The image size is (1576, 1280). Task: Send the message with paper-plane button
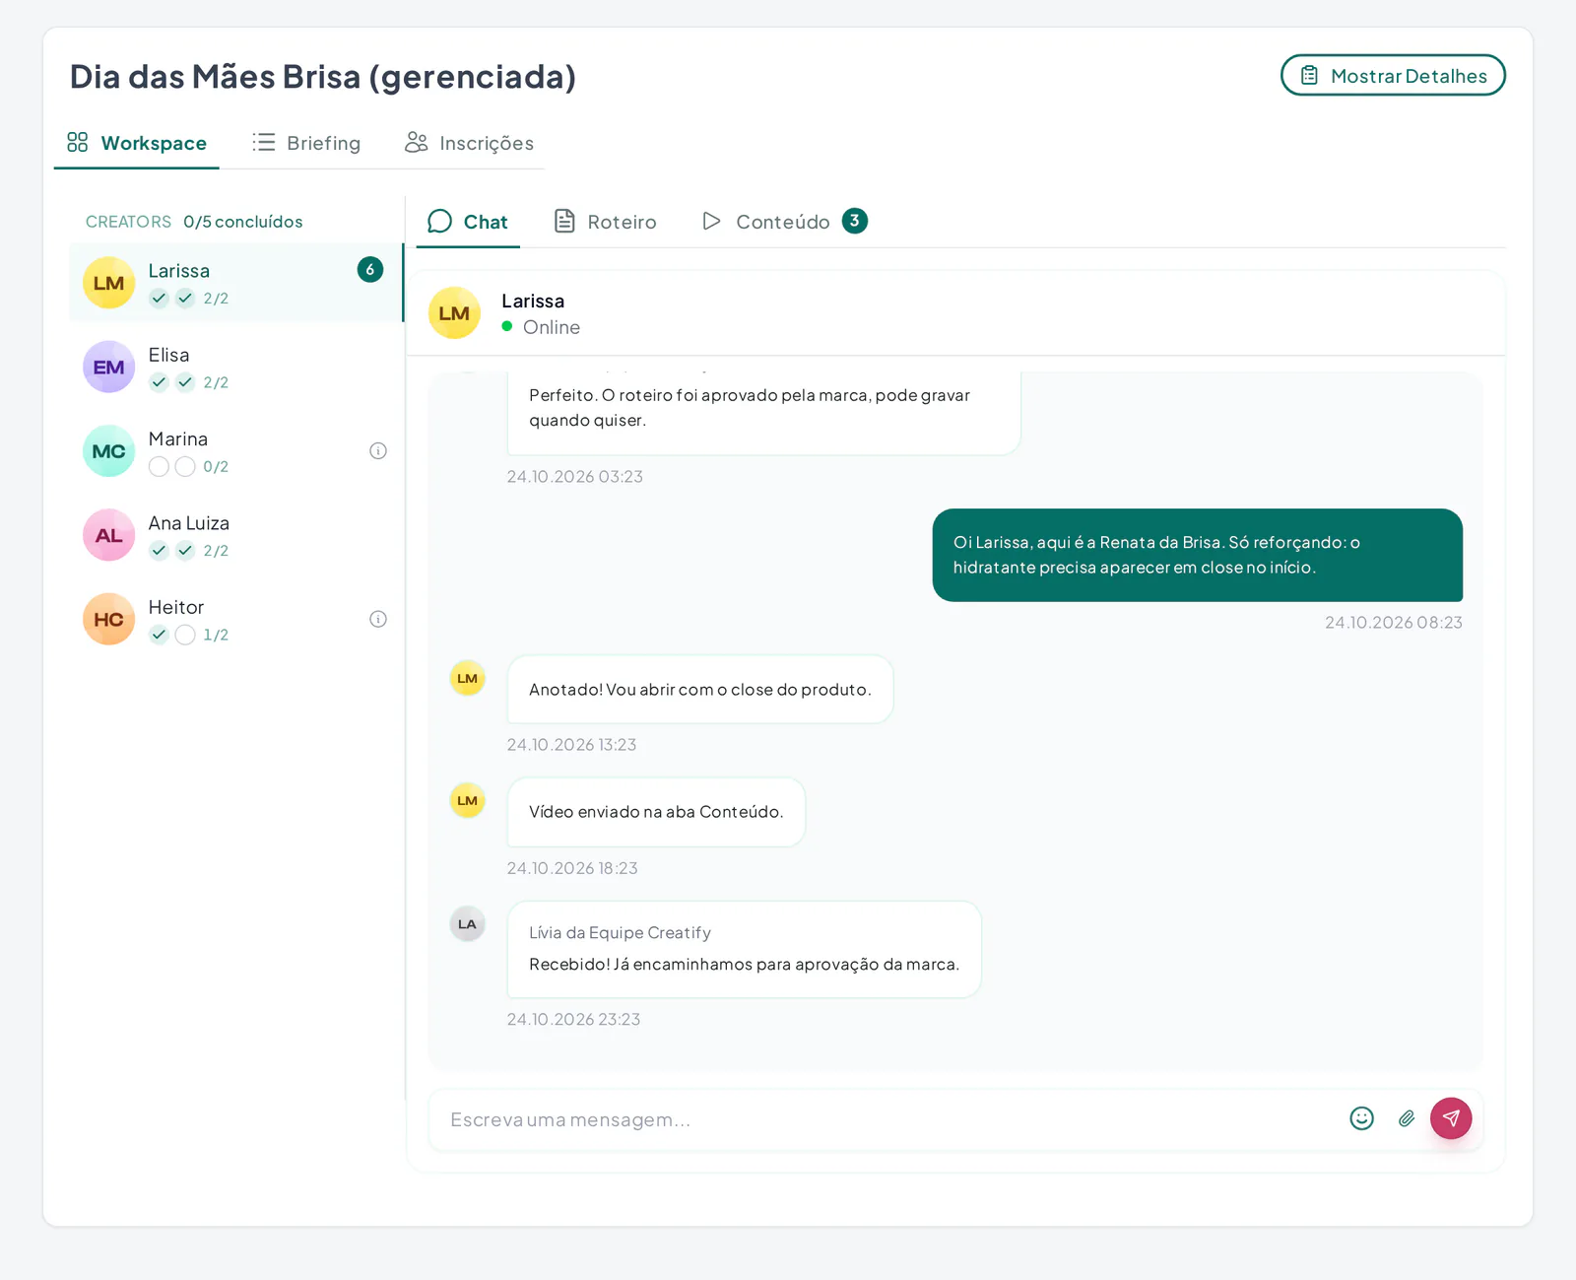[x=1451, y=1118]
